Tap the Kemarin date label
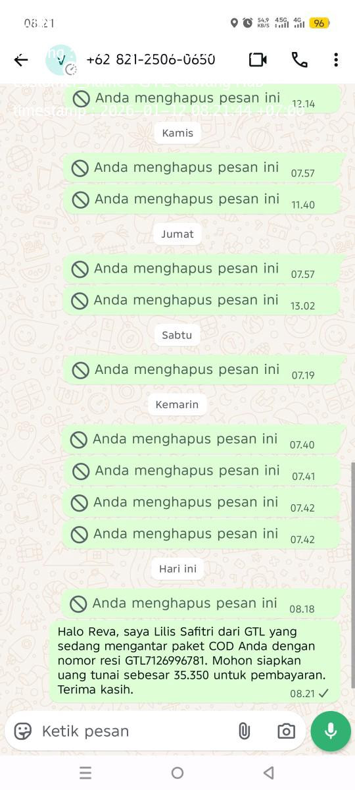 pos(177,404)
